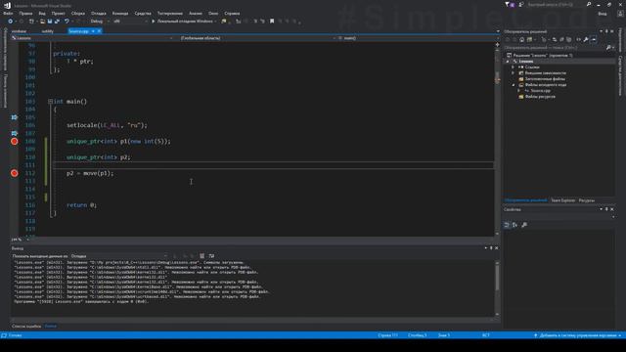Open the Help menu (Справка)
The width and height of the screenshot is (626, 352).
tap(232, 13)
